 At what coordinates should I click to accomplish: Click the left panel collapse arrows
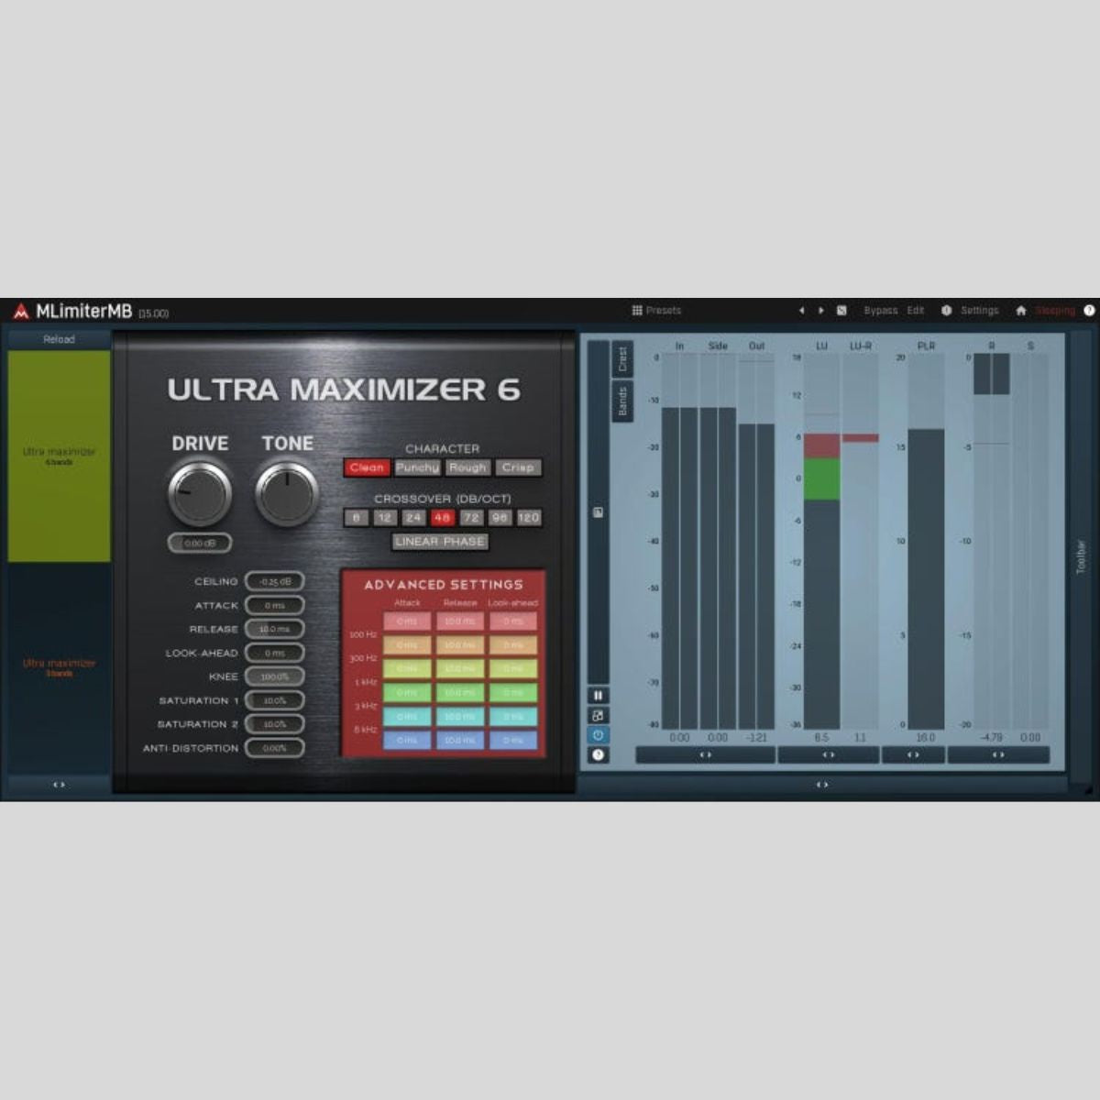pyautogui.click(x=59, y=785)
